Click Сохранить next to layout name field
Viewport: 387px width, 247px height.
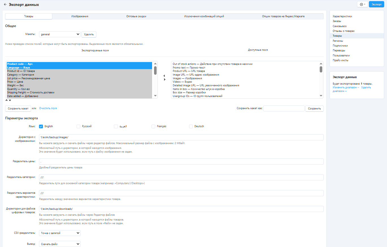[314, 109]
